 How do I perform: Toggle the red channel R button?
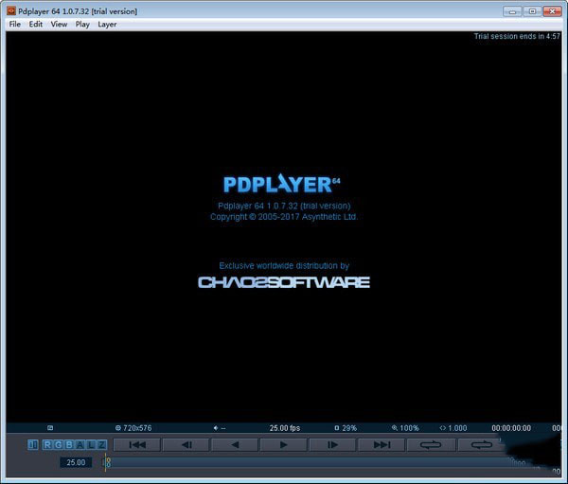[47, 444]
